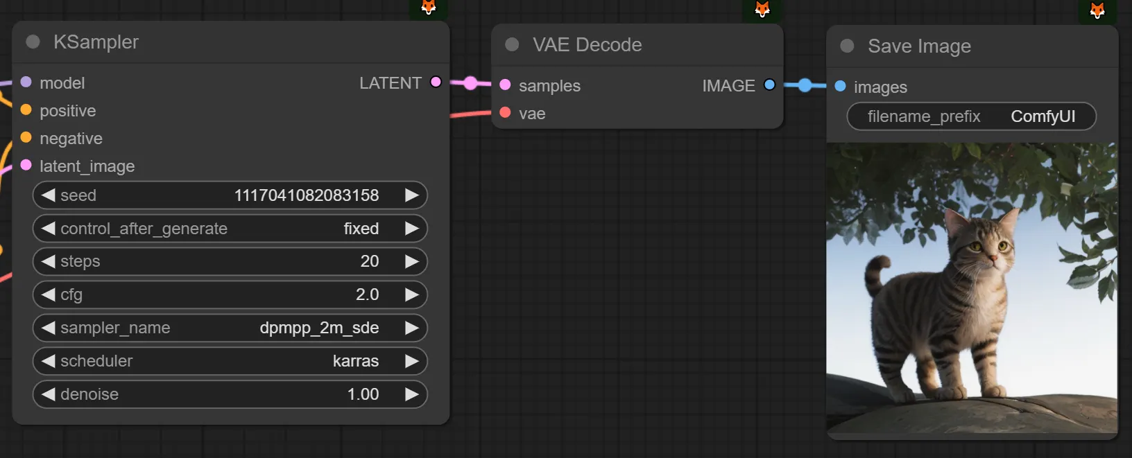Click the images input socket on Save Image
1132x458 pixels.
click(x=840, y=86)
